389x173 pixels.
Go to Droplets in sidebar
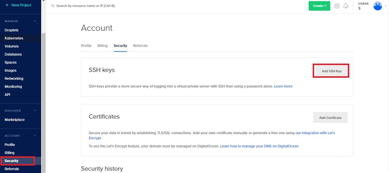pos(11,30)
